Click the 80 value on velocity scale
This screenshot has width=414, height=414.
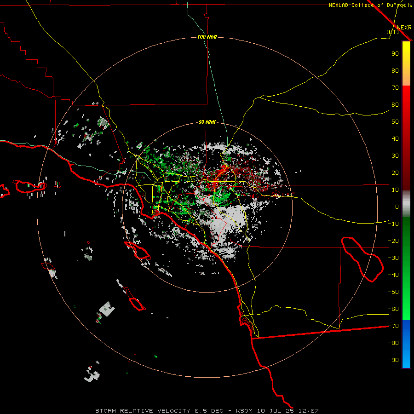pos(395,71)
